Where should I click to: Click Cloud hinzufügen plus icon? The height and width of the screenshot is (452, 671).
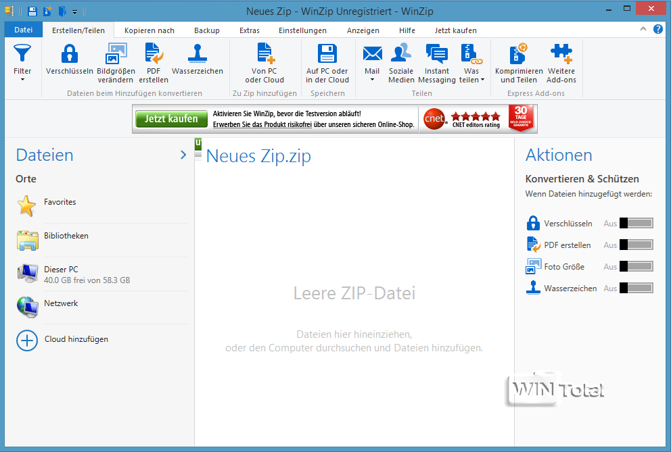click(27, 341)
